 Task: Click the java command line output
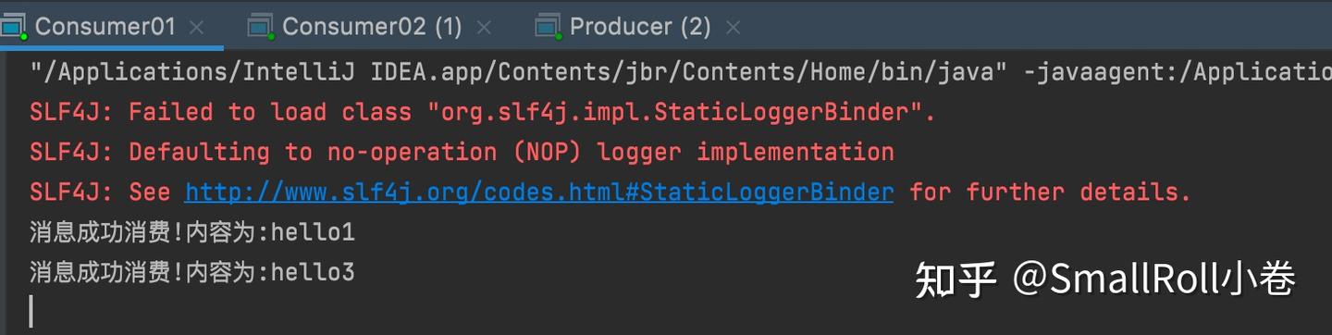pyautogui.click(x=681, y=72)
